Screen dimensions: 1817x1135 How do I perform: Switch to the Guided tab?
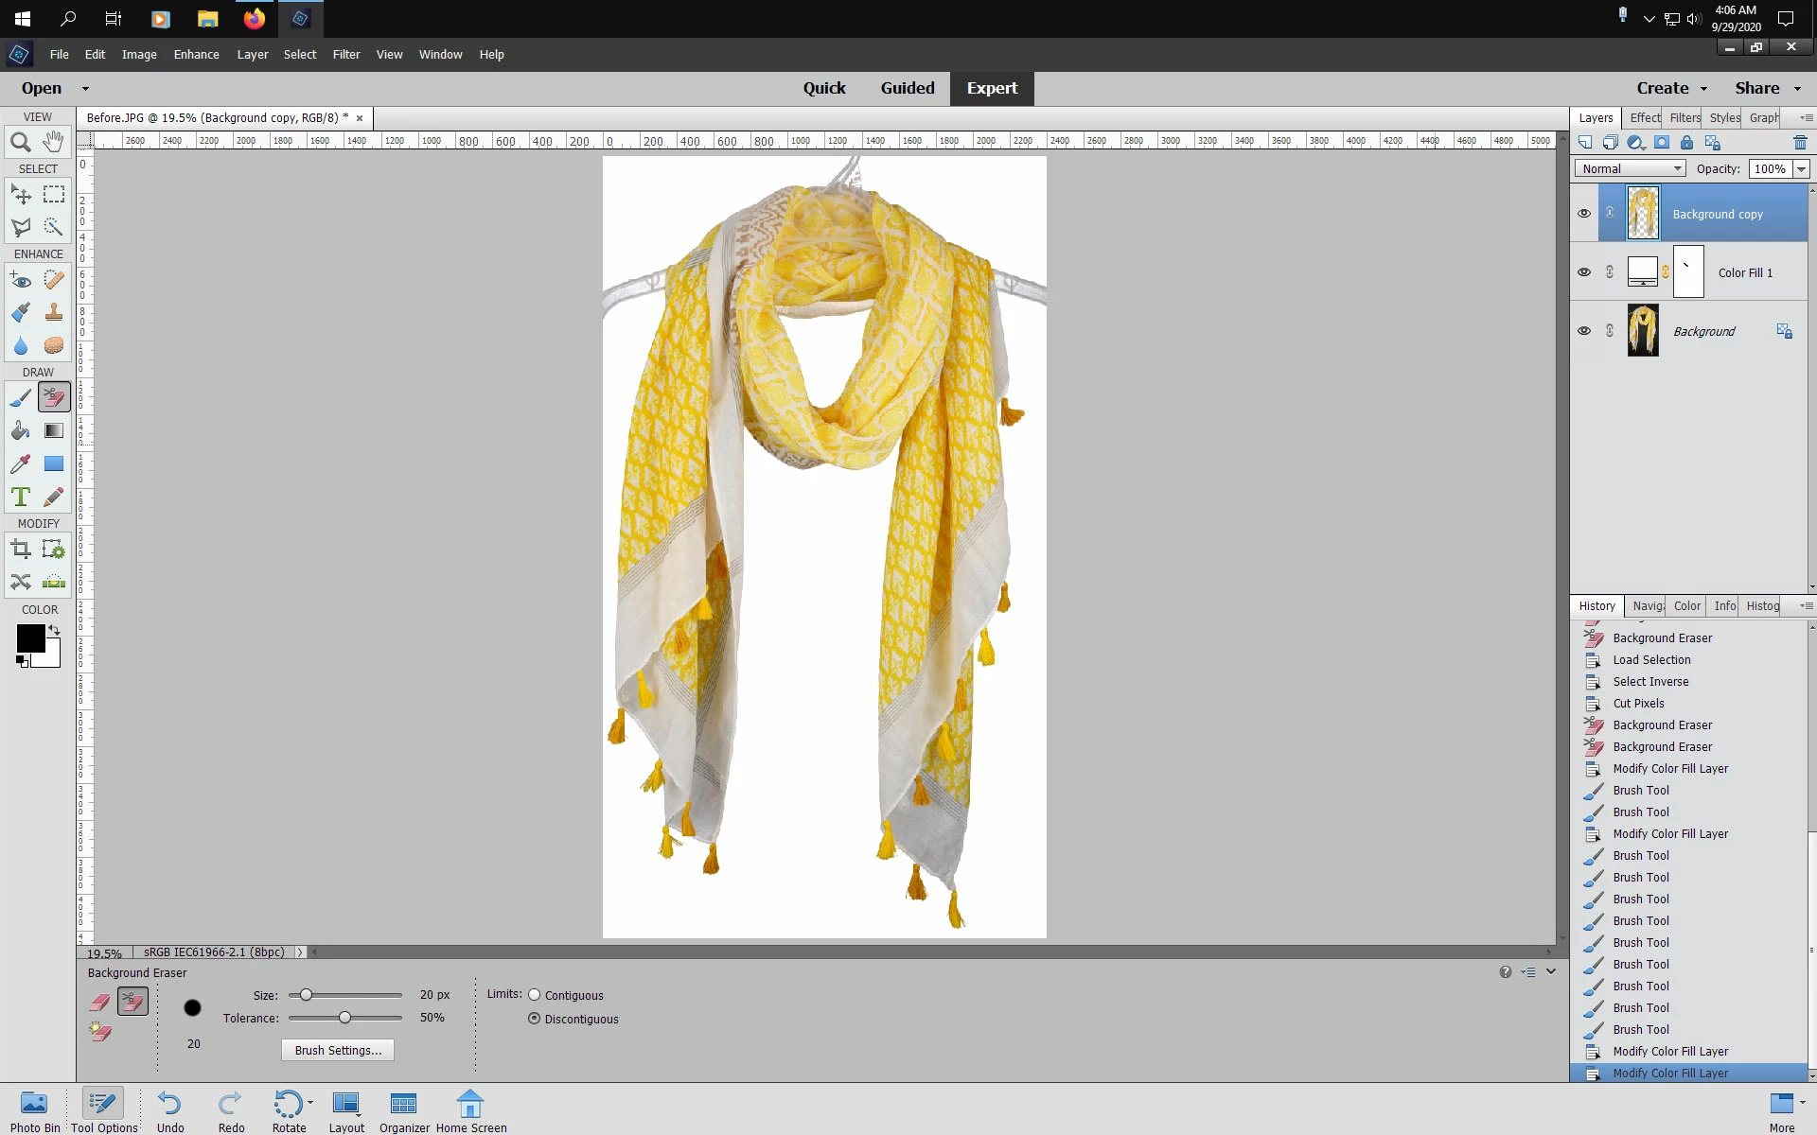907,88
